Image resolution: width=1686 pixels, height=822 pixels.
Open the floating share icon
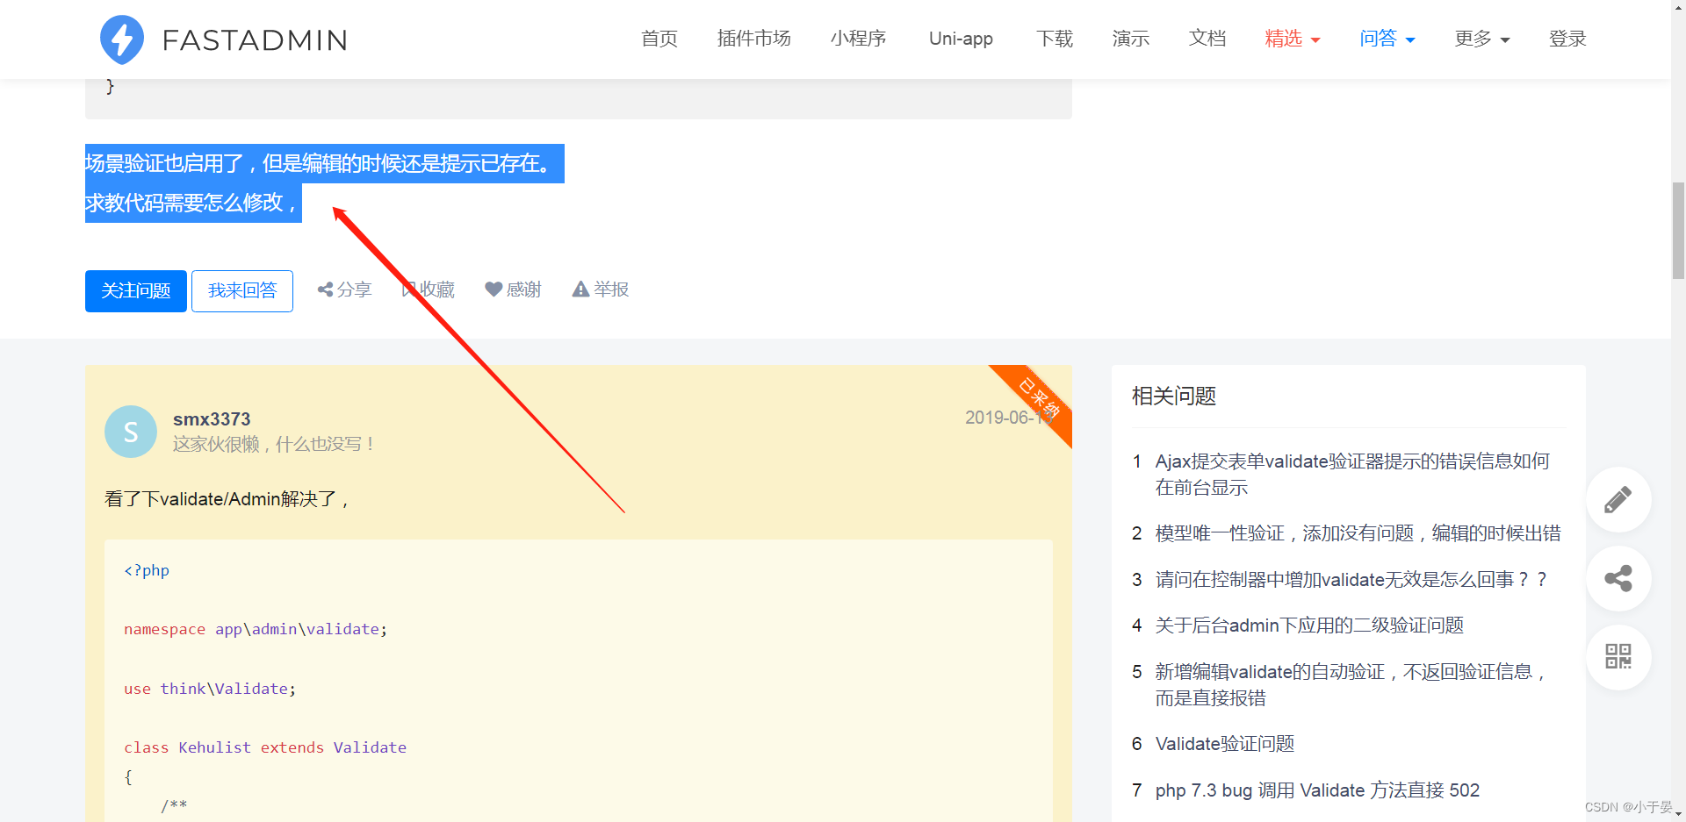(1618, 578)
